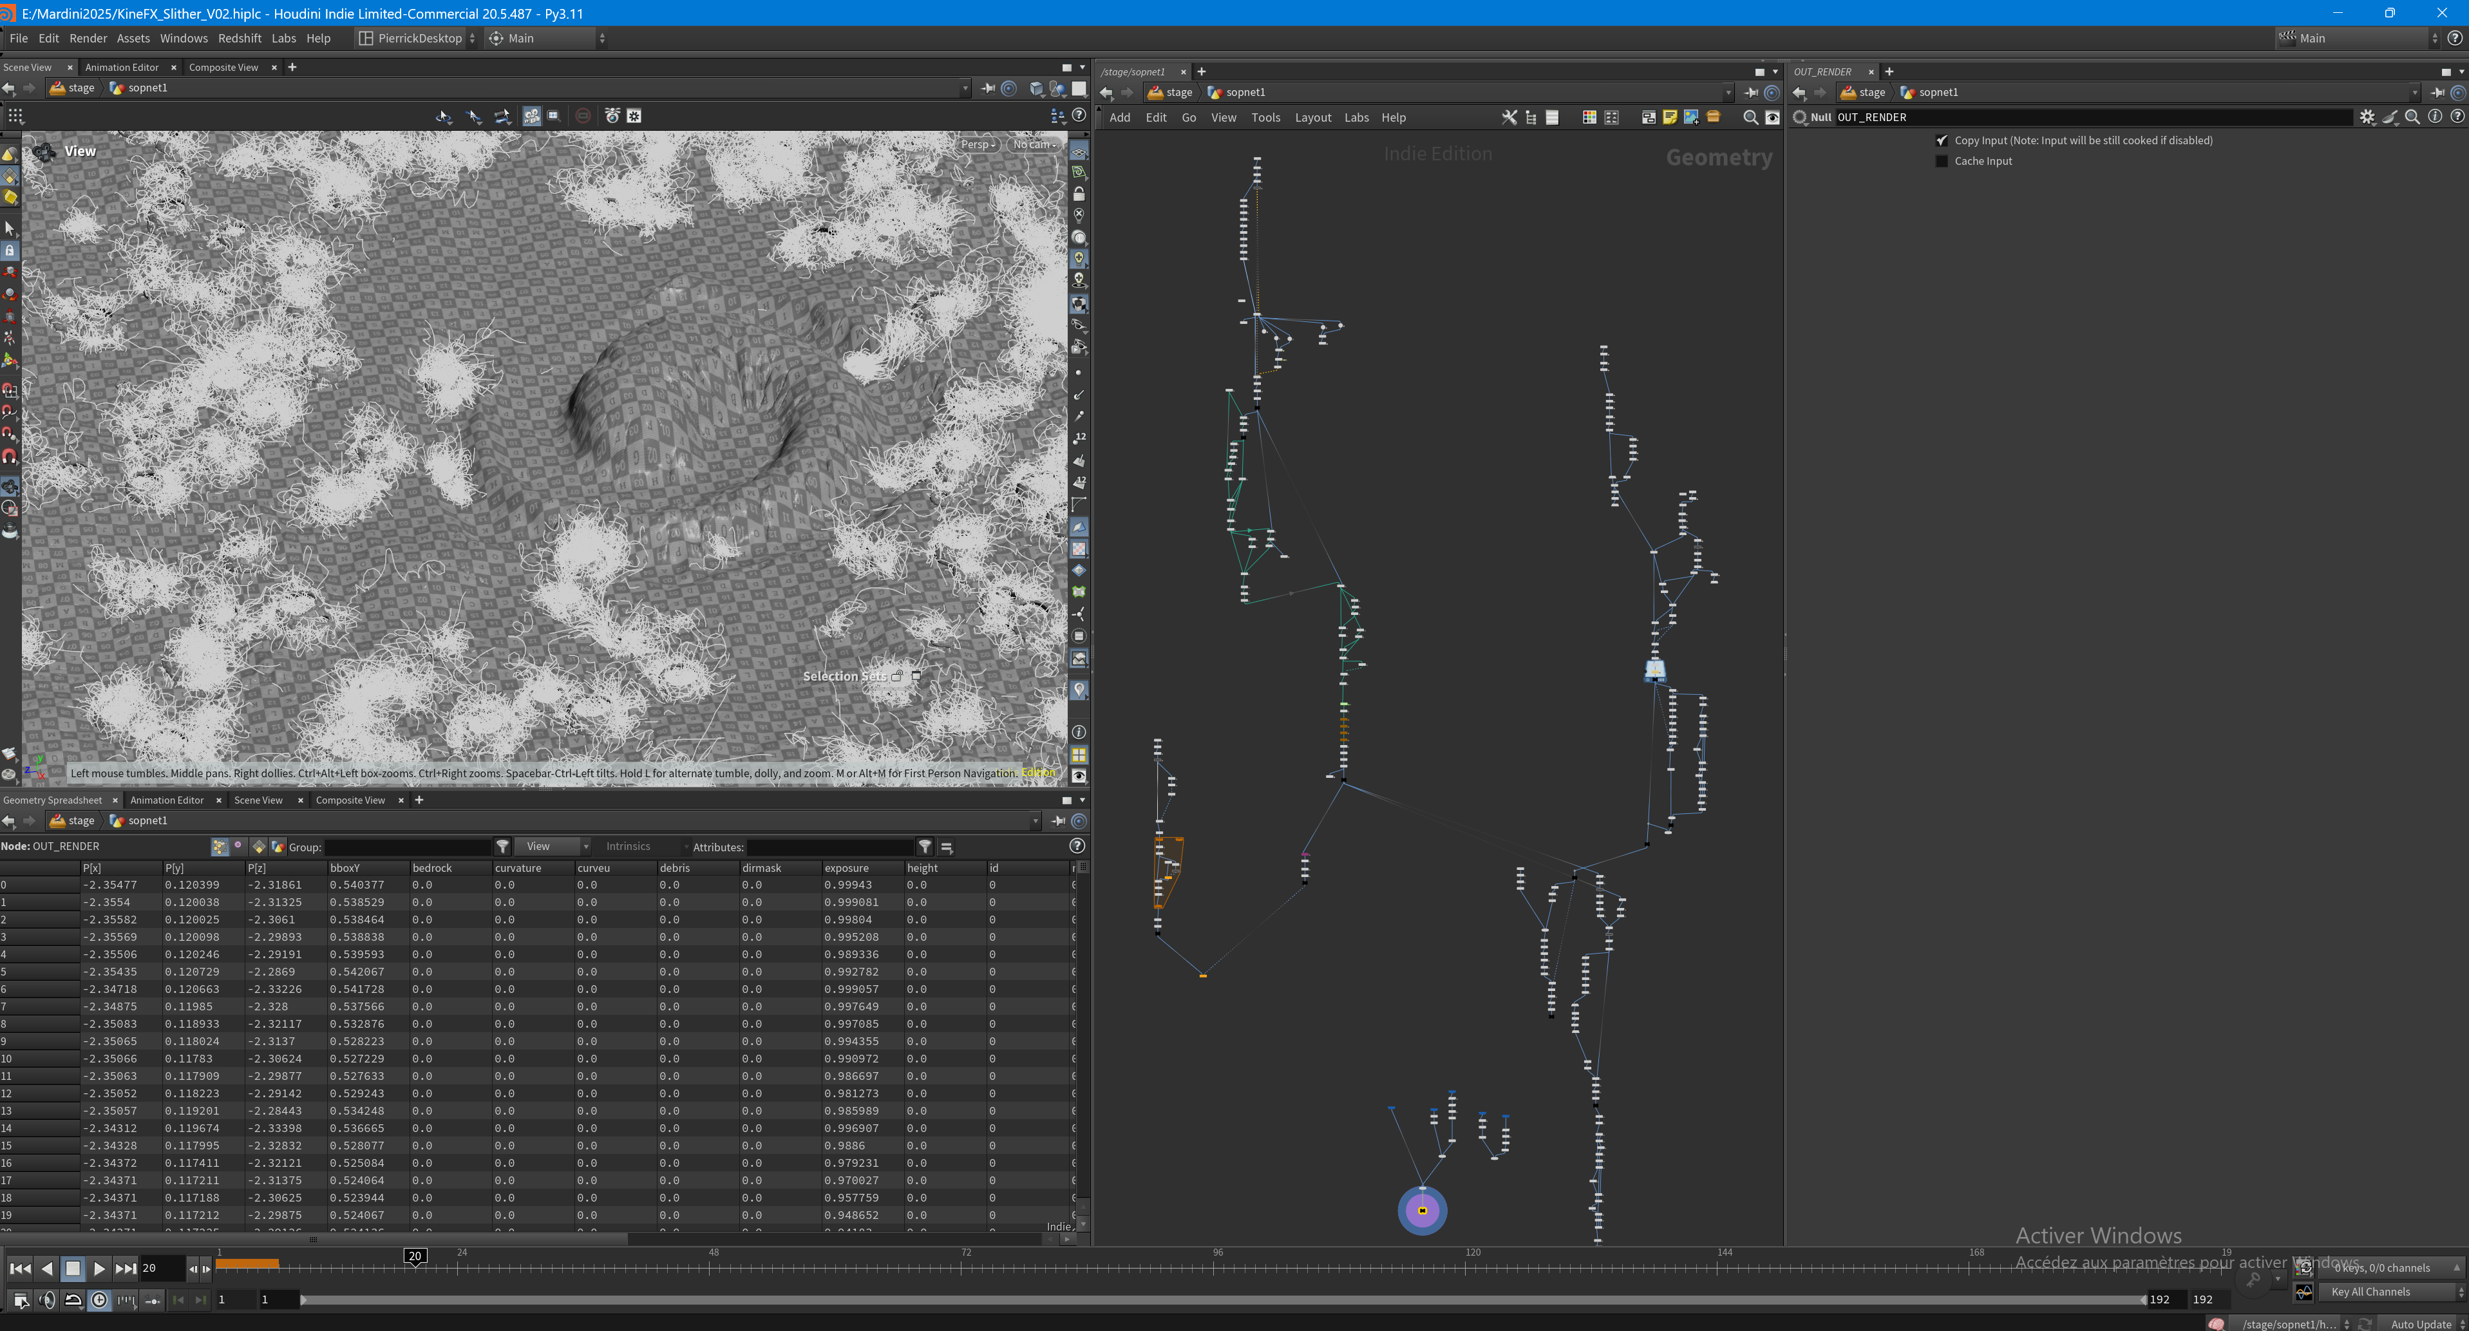This screenshot has width=2469, height=1331.
Task: Open display options icon at viewport bottom right
Action: pyautogui.click(x=1078, y=776)
